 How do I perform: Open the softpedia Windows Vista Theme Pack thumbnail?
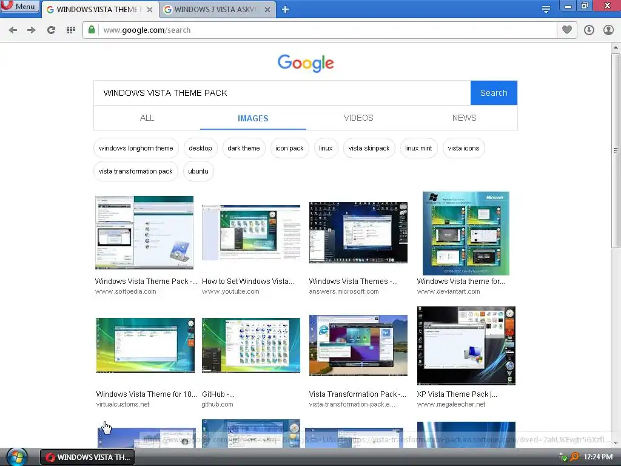click(x=144, y=232)
